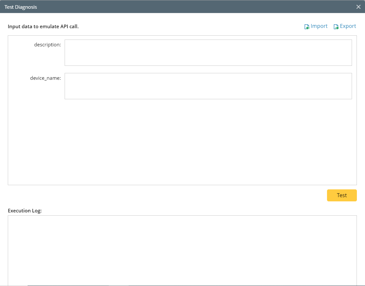Click blank space left of the Test button
The image size is (365, 286).
click(195, 195)
